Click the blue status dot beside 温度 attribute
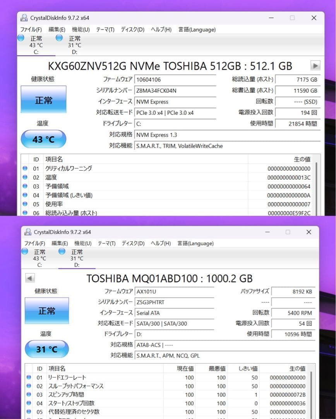 pos(25,177)
